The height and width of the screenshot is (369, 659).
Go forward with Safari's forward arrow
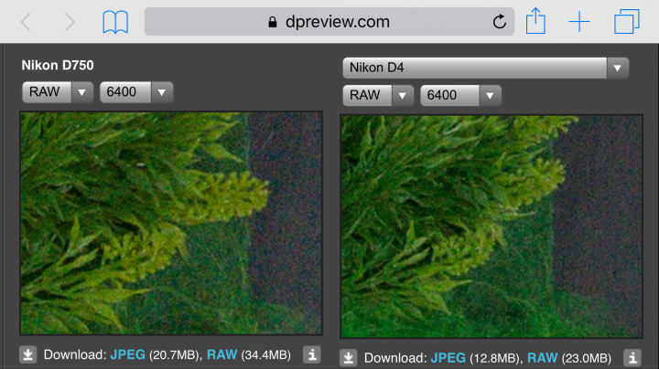70,22
